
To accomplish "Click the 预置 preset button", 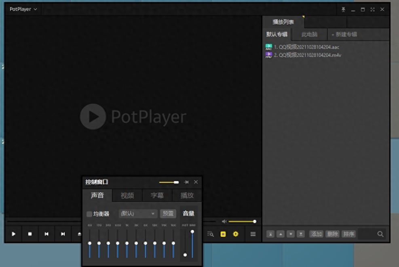I will (168, 214).
